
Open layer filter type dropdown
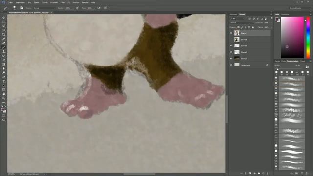(x=237, y=19)
